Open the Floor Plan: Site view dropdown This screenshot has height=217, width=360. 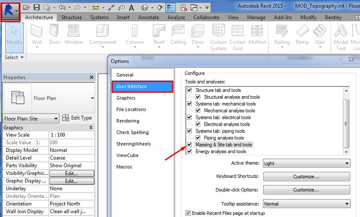tap(31, 119)
